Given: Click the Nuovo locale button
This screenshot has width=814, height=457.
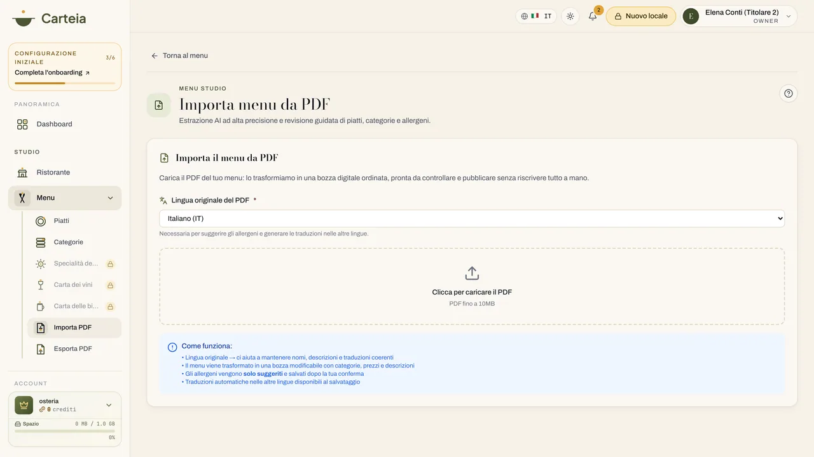Looking at the screenshot, I should tap(641, 17).
